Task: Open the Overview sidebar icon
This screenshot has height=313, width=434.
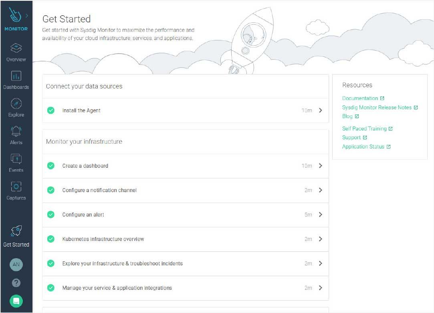Action: 16,48
